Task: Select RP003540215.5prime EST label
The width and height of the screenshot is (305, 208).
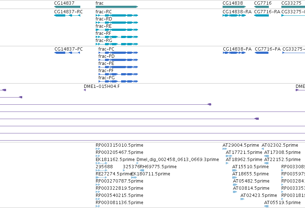Action: pyautogui.click(x=119, y=195)
